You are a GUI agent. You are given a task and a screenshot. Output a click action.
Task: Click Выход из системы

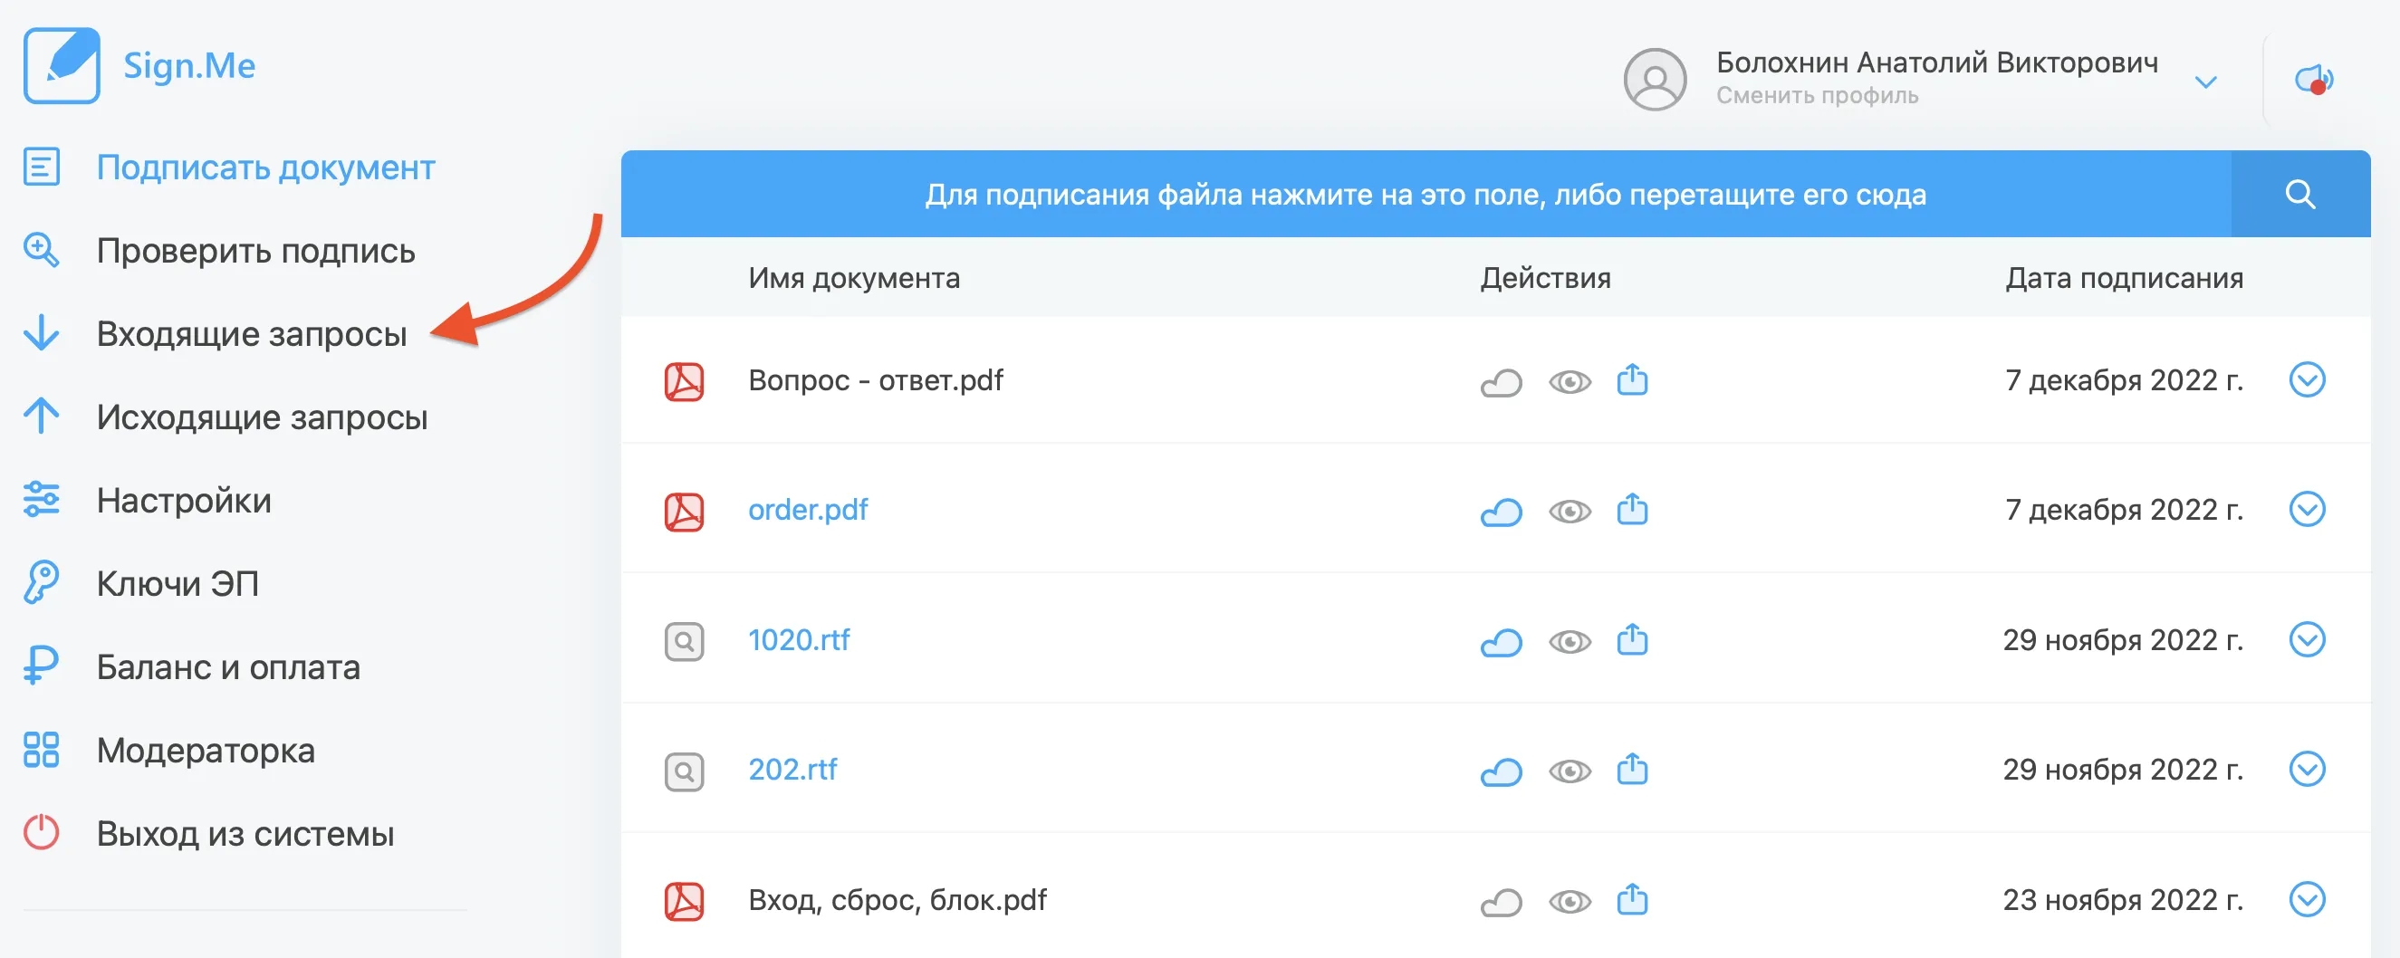coord(245,834)
